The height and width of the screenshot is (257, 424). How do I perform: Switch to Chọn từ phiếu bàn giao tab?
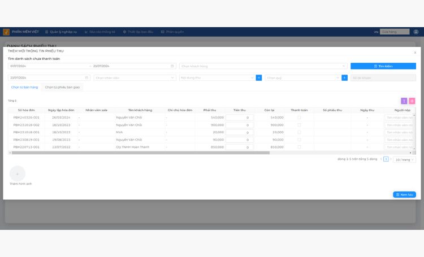[x=62, y=88]
